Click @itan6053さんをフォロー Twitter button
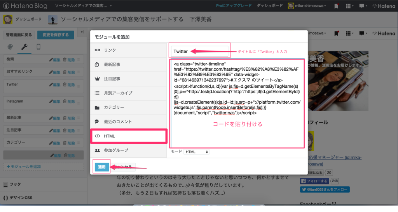 325,189
